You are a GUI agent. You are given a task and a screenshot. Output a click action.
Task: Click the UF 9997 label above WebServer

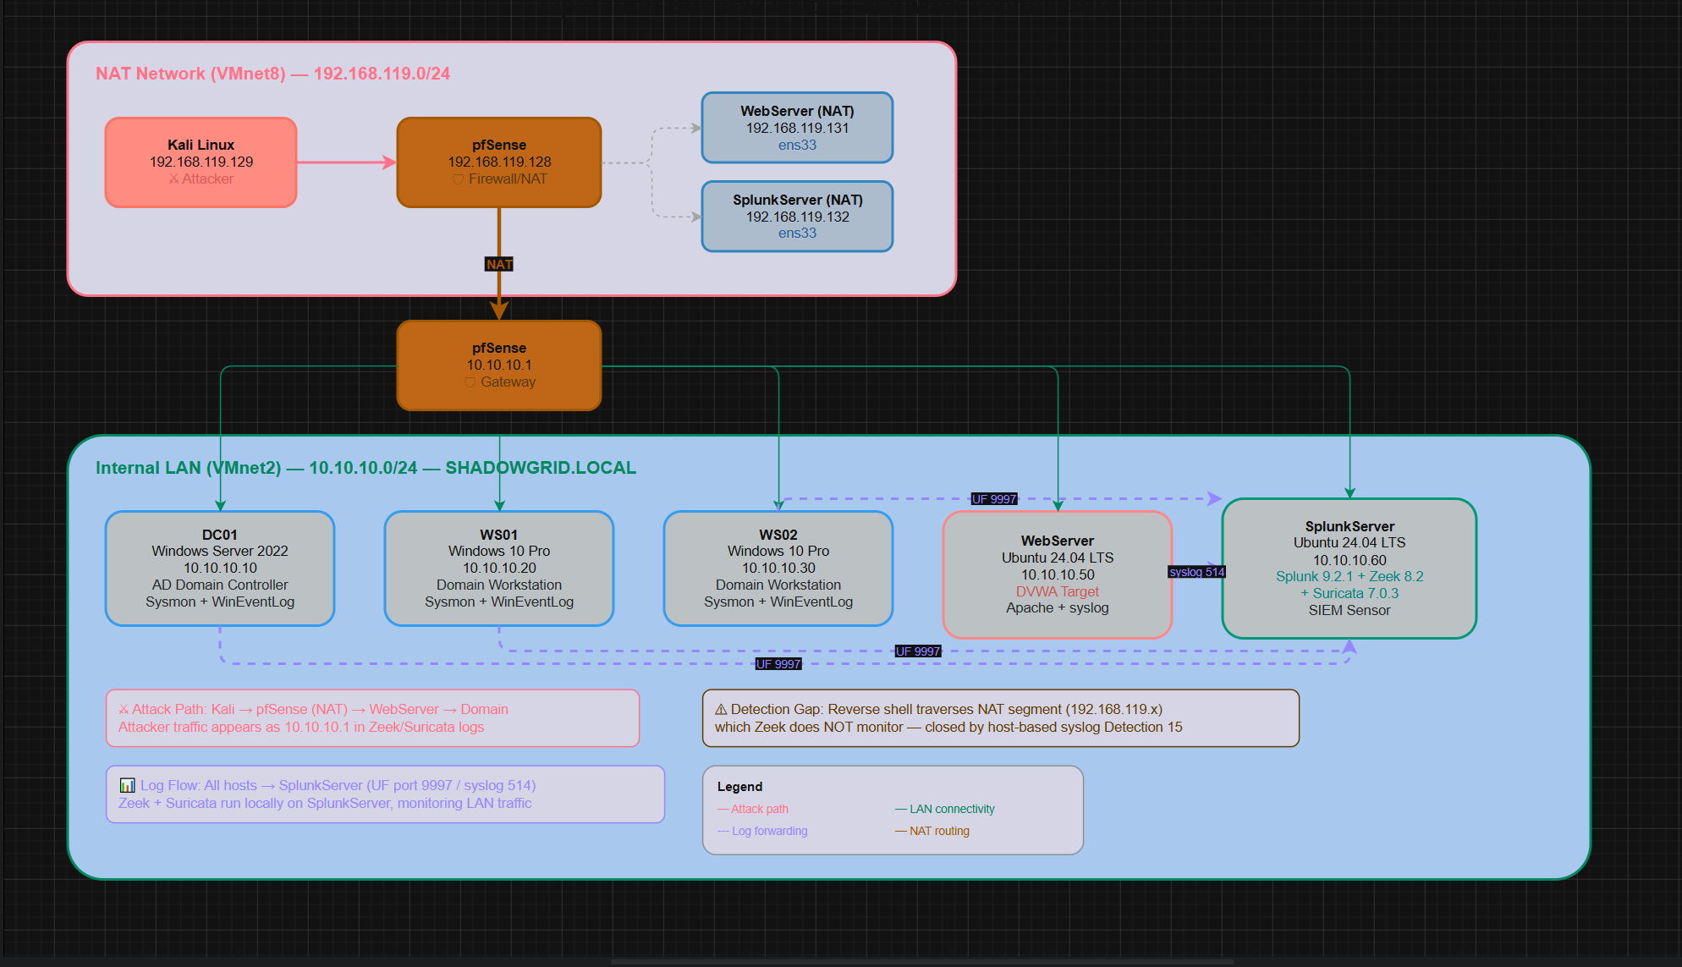(994, 499)
